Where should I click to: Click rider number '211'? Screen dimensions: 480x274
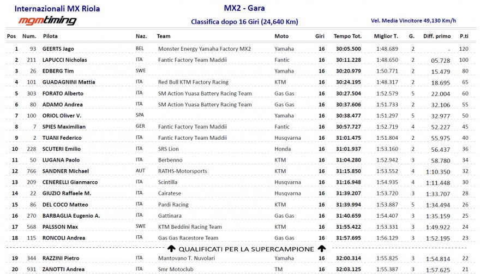[x=31, y=59]
